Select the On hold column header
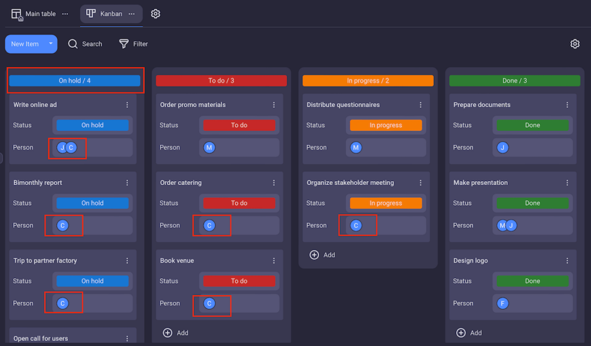591x346 pixels. coord(74,80)
